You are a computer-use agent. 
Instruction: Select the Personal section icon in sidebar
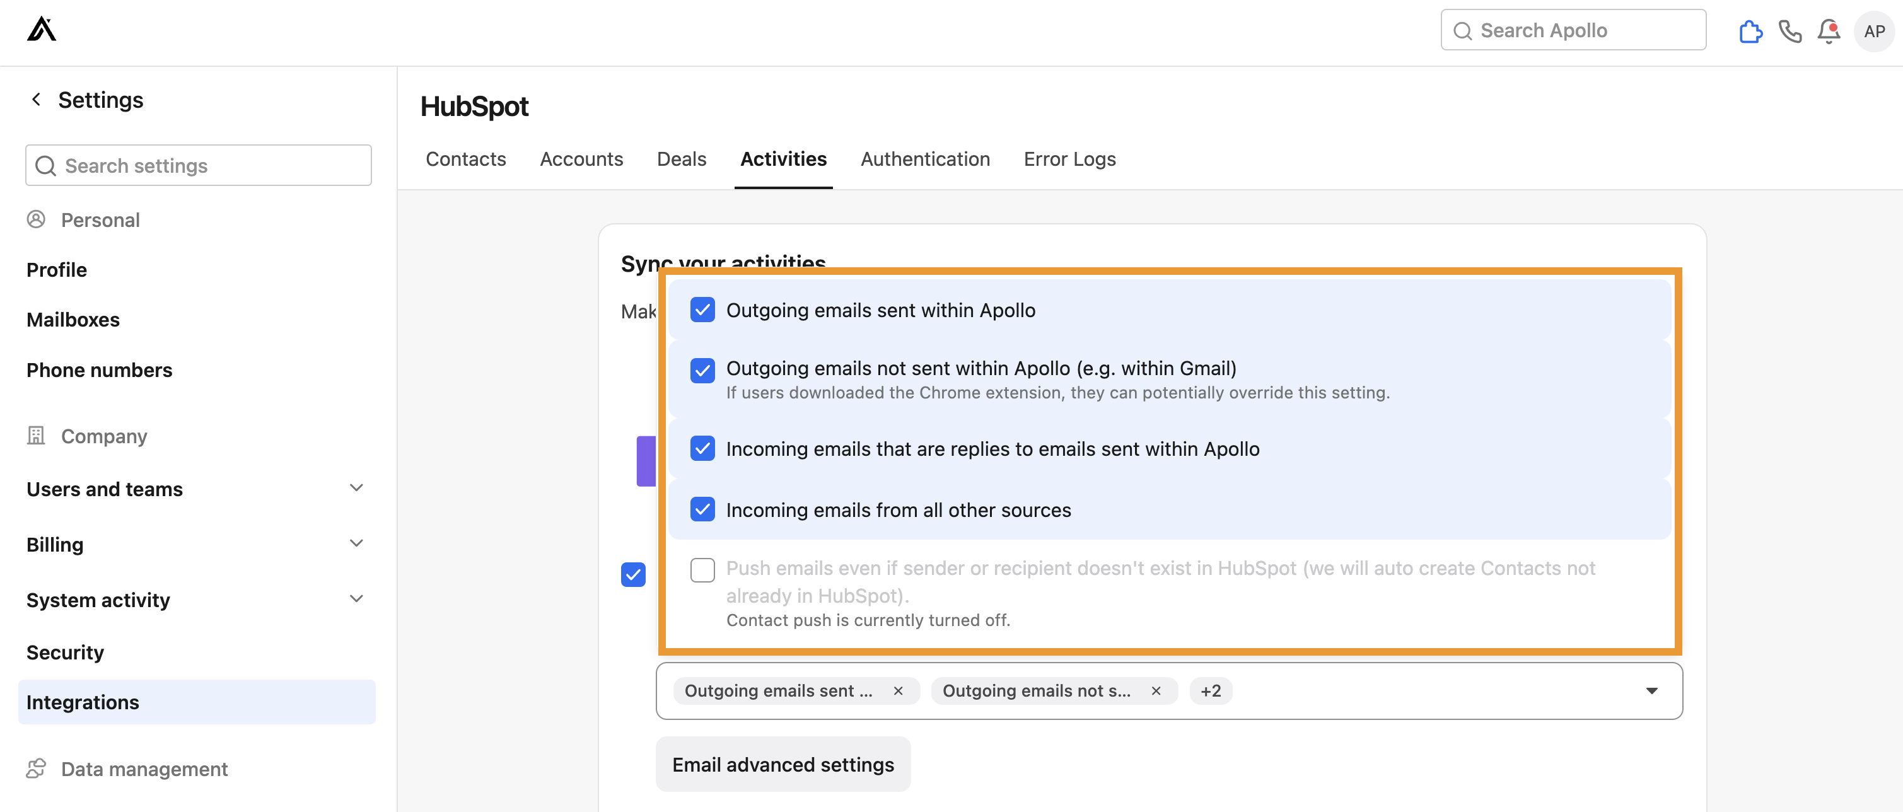(x=36, y=219)
